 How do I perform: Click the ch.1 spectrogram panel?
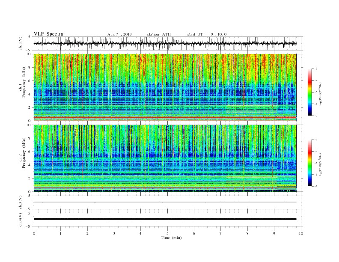point(165,87)
